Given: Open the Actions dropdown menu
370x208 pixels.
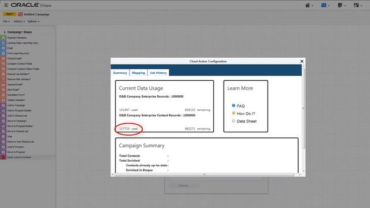Looking at the screenshot, I should [x=19, y=21].
